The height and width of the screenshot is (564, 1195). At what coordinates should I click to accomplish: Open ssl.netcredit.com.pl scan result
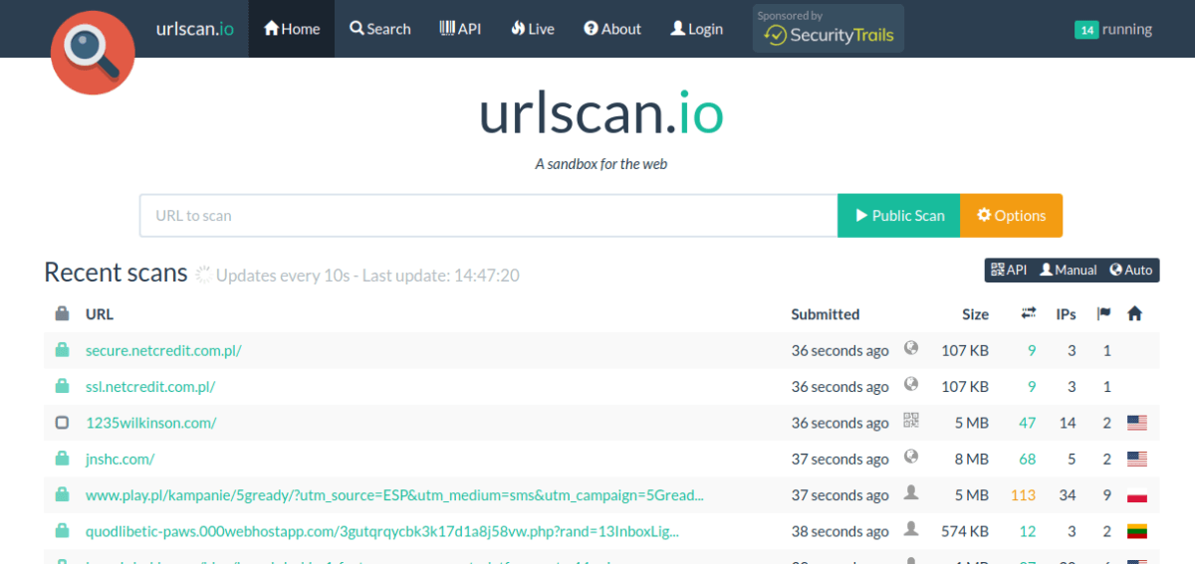click(150, 386)
